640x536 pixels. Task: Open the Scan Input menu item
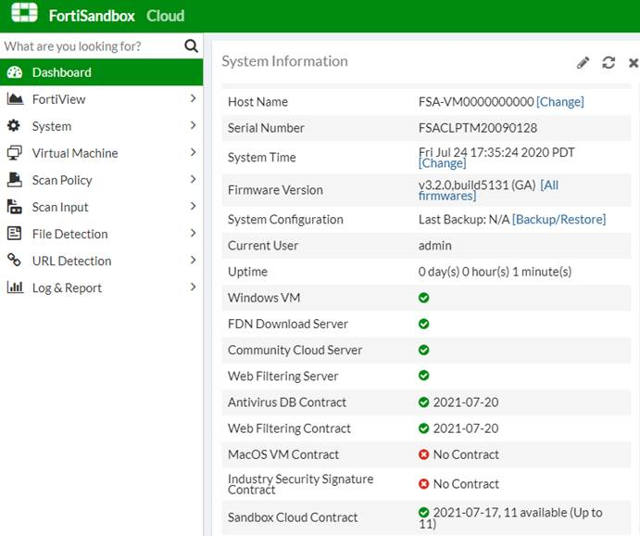click(101, 207)
